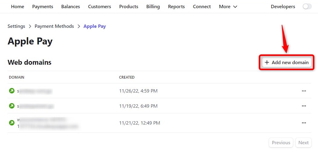Select the date 11/21/22, 12:49 PM
Viewport: 318px width, 153px height.
coord(140,123)
